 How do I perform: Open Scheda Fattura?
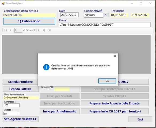(20, 89)
